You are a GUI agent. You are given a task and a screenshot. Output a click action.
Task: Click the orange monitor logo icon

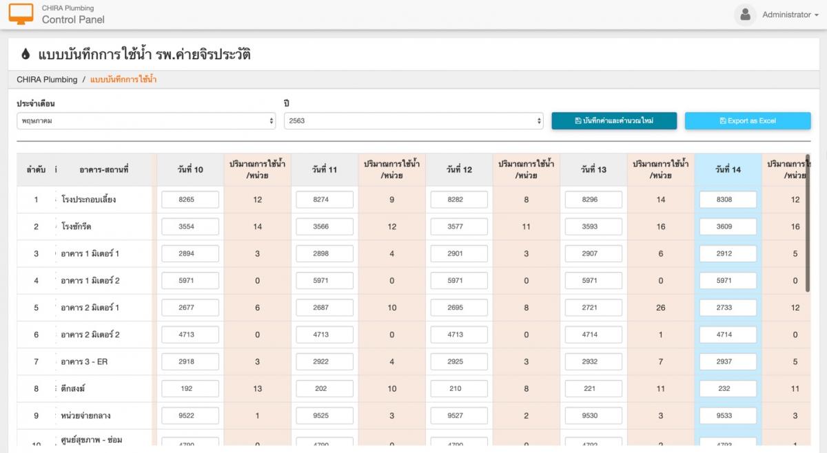tap(21, 14)
